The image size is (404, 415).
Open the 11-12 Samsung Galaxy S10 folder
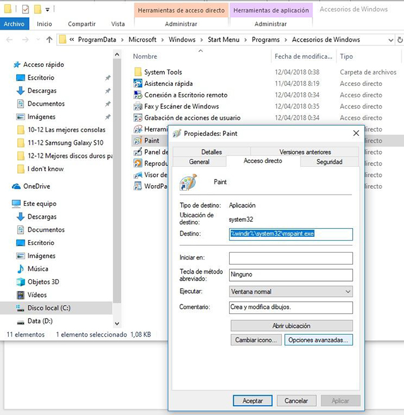click(66, 143)
